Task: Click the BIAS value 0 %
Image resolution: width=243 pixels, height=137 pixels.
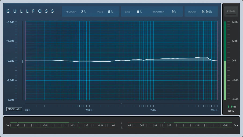Action: click(139, 12)
